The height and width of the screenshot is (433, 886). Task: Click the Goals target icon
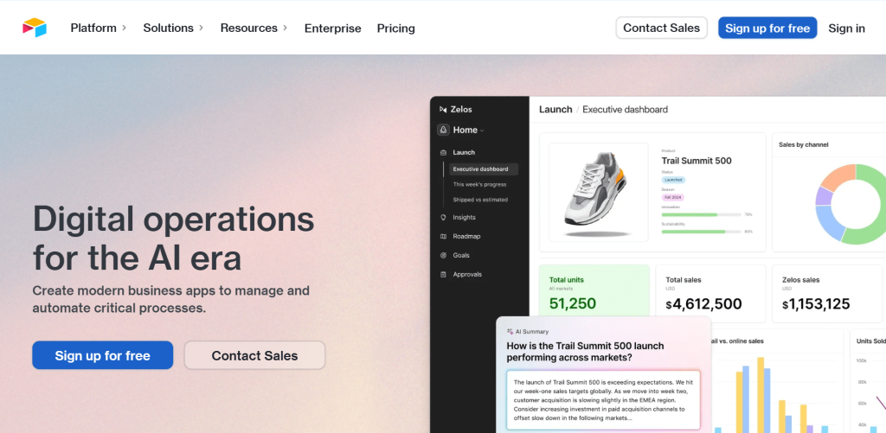pos(443,255)
